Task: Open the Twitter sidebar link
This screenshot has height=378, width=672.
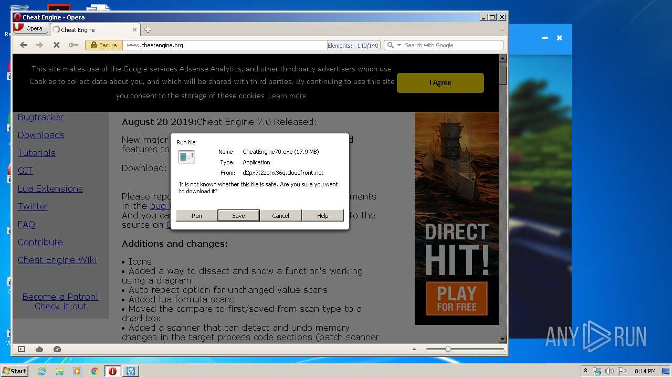Action: [33, 206]
